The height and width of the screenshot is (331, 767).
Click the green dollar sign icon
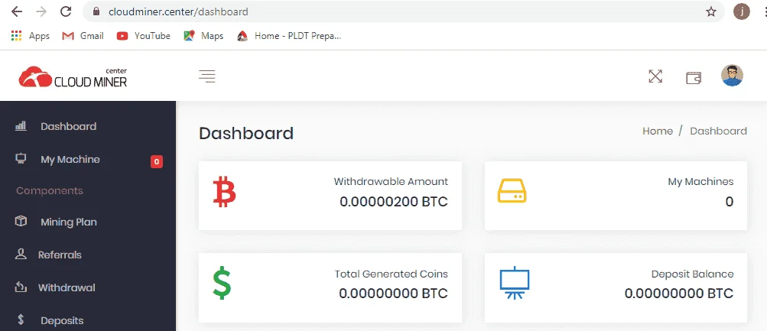tap(222, 283)
